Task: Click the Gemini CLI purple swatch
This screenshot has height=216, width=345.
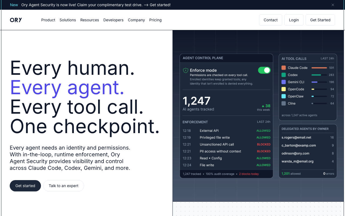Action: 284,82
